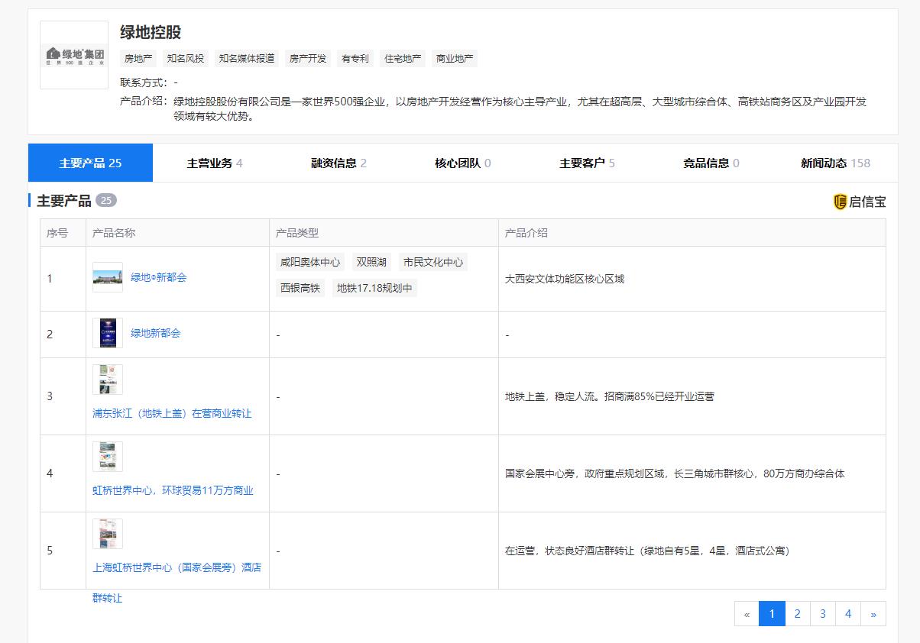This screenshot has height=643, width=920.
Task: Open the 绿地新都会 blue poster thumbnail
Action: [107, 333]
